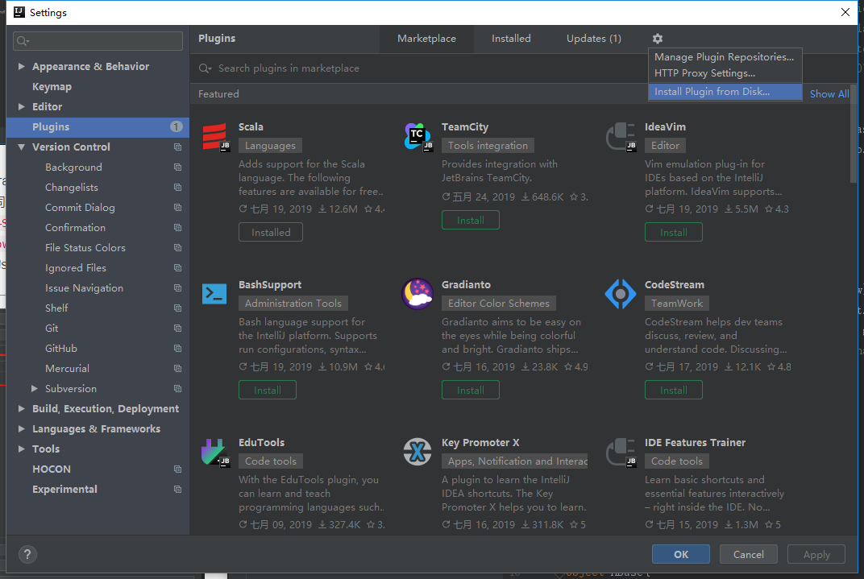Viewport: 864px width, 579px height.
Task: Install the TeamCity plugin
Action: click(470, 219)
